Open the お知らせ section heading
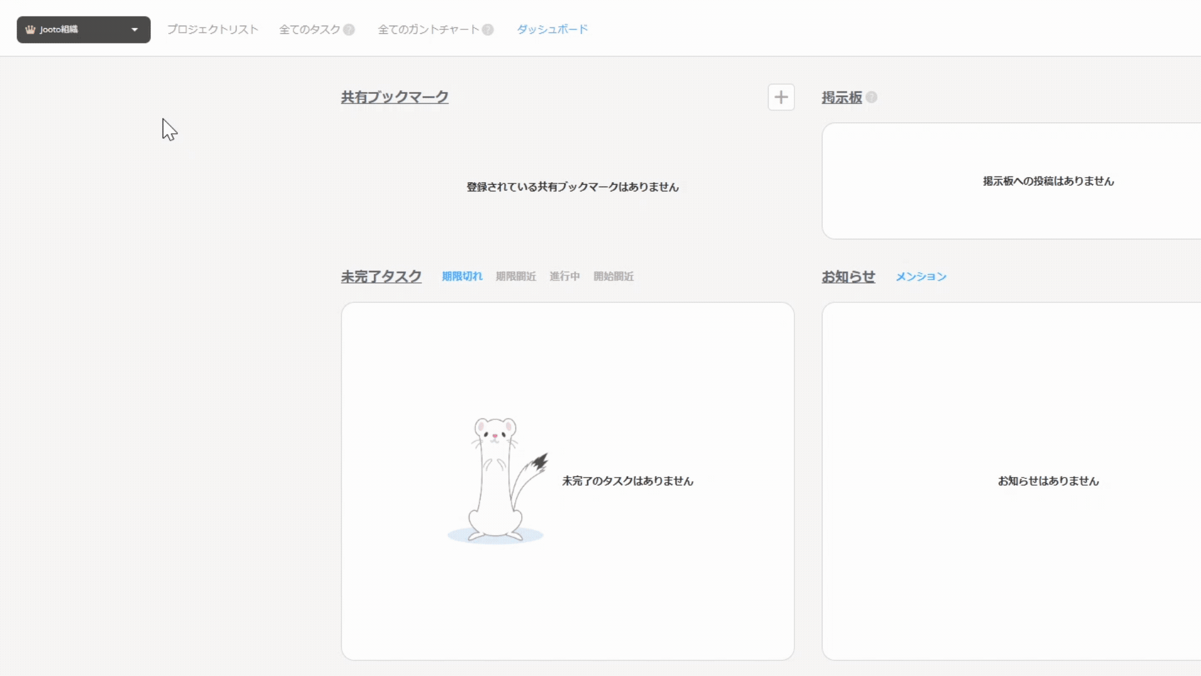Viewport: 1201px width, 676px height. pyautogui.click(x=848, y=276)
